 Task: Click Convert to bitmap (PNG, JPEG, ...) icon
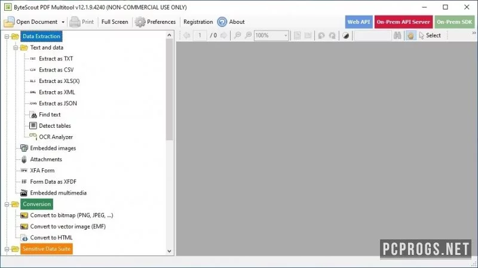24,215
